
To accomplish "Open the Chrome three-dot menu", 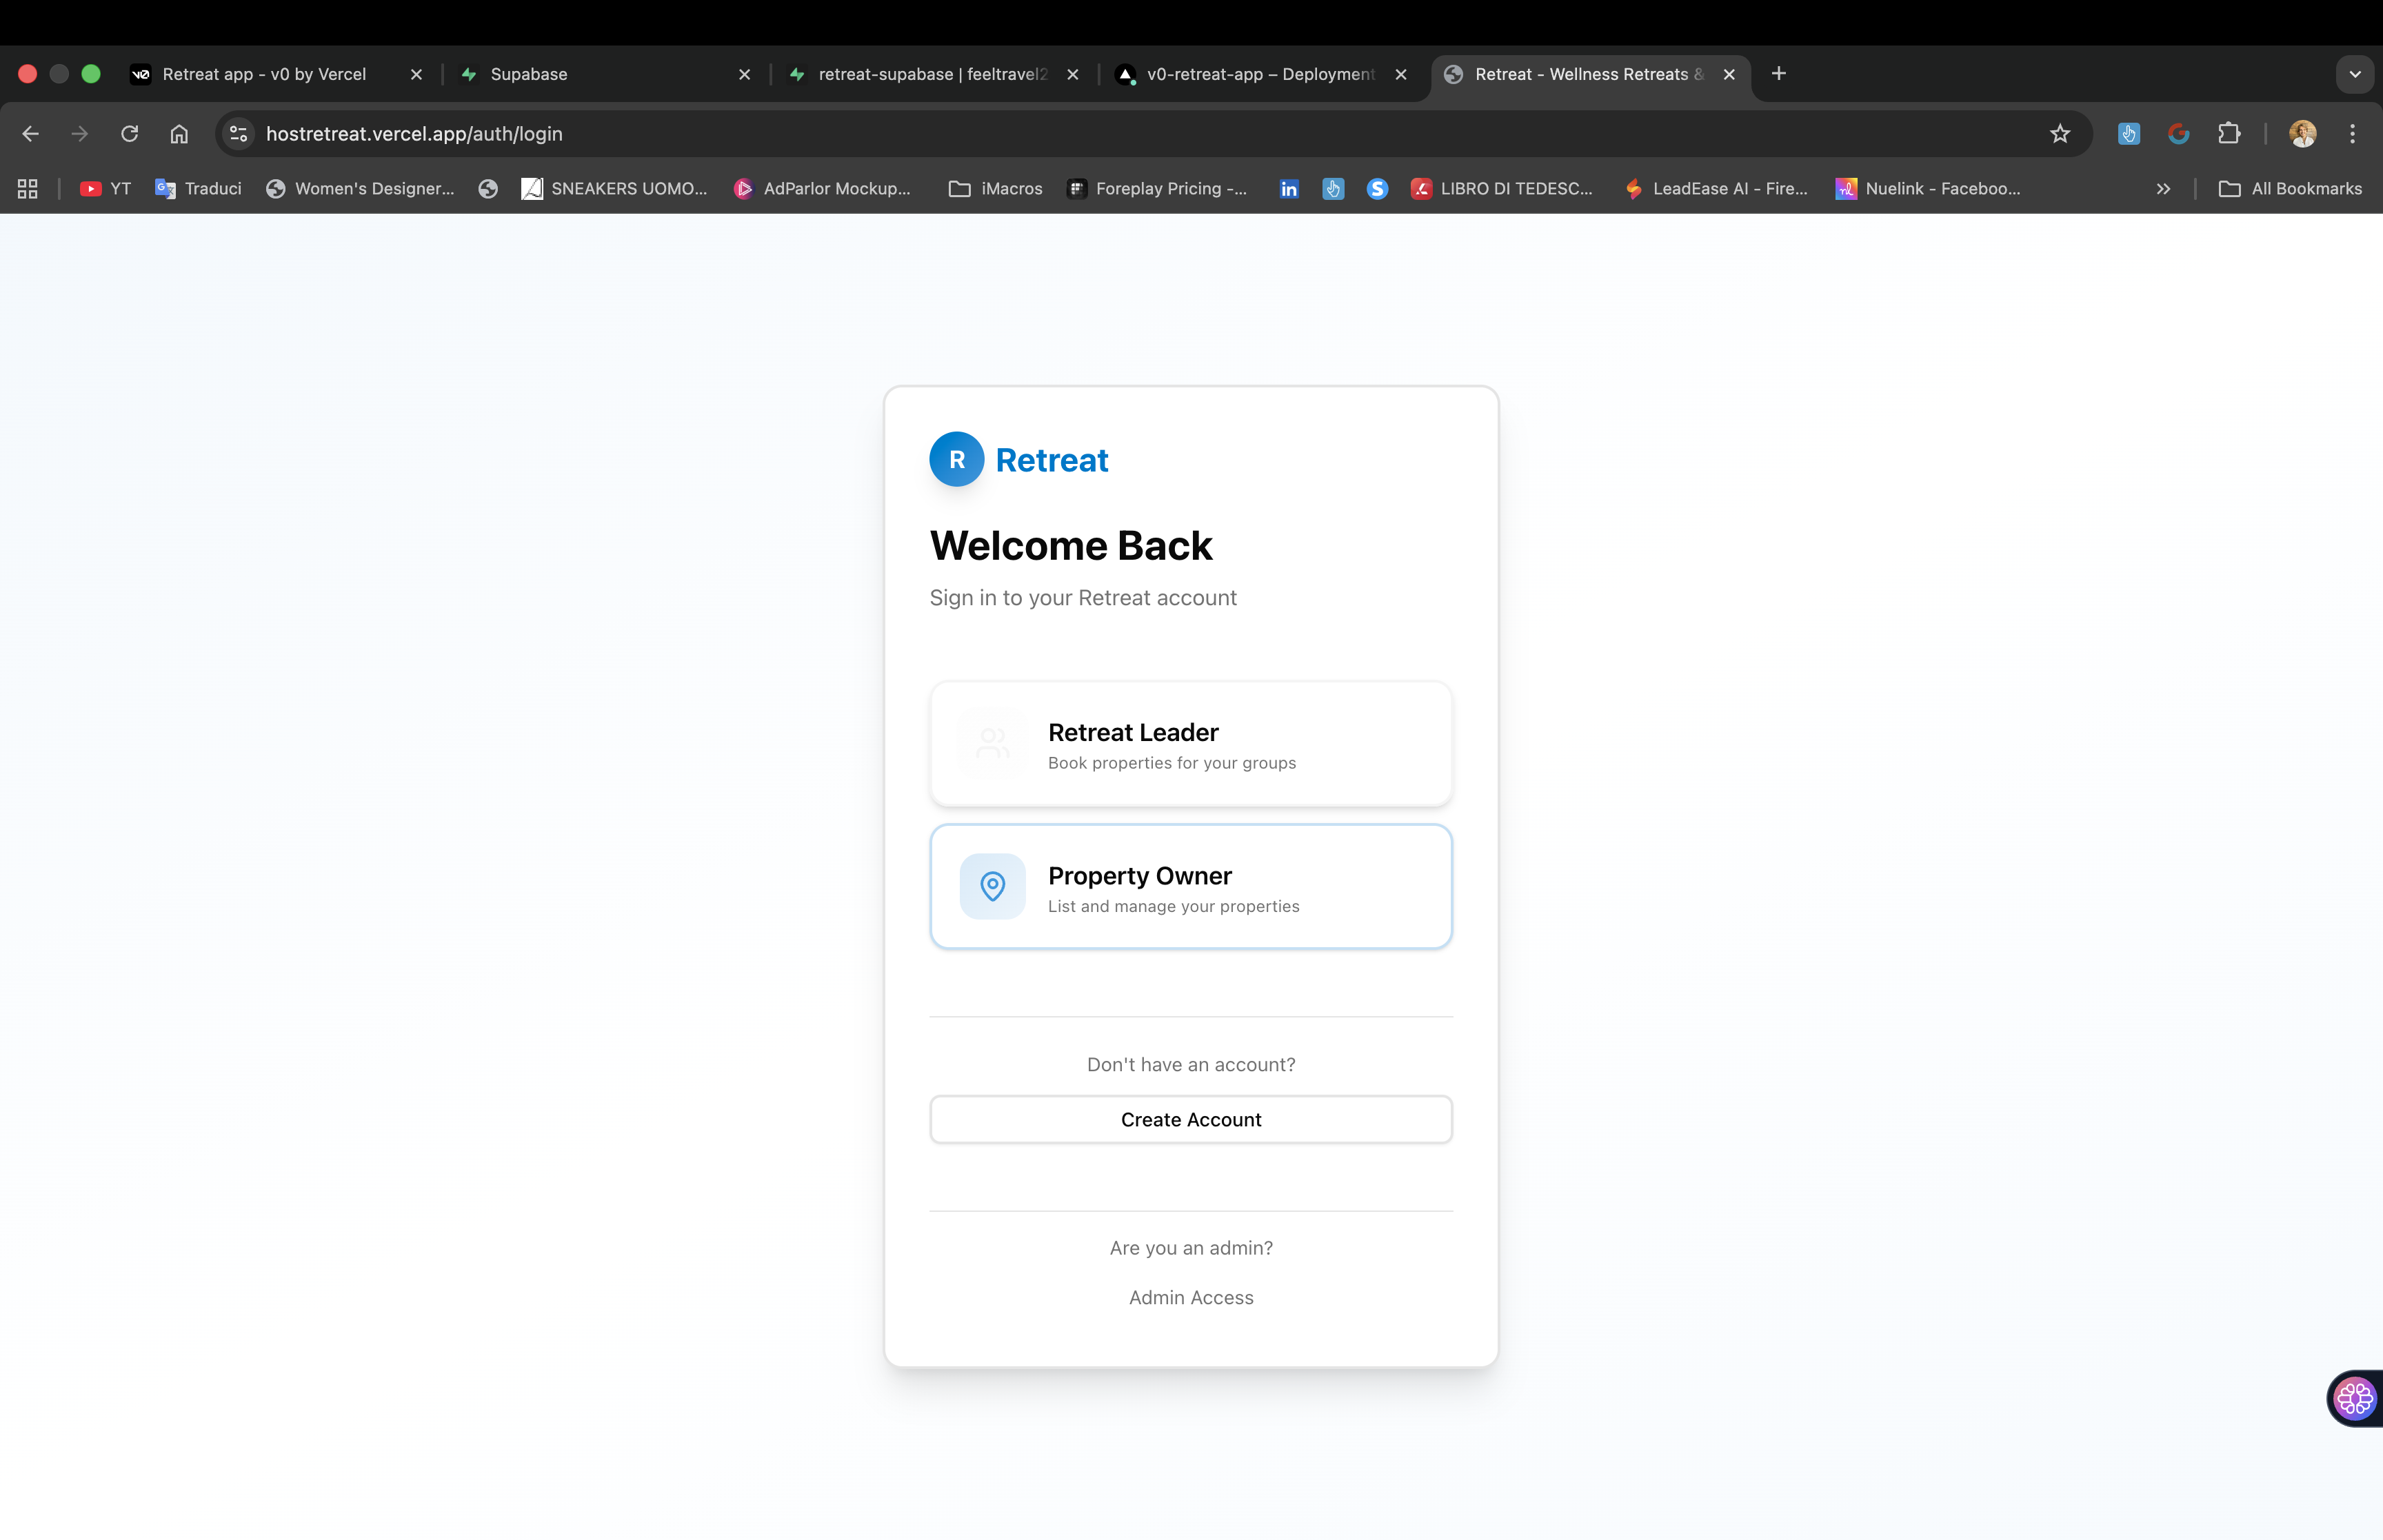I will click(x=2352, y=134).
